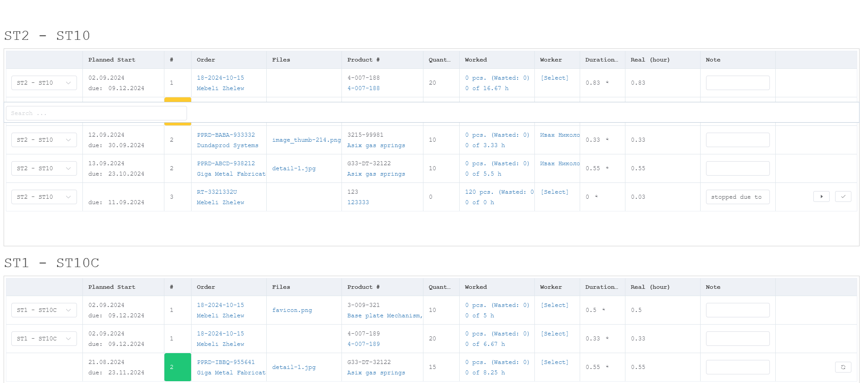Viewport: 860px width, 383px height.
Task: Open order link RT-3321332U
Action: pyautogui.click(x=216, y=192)
